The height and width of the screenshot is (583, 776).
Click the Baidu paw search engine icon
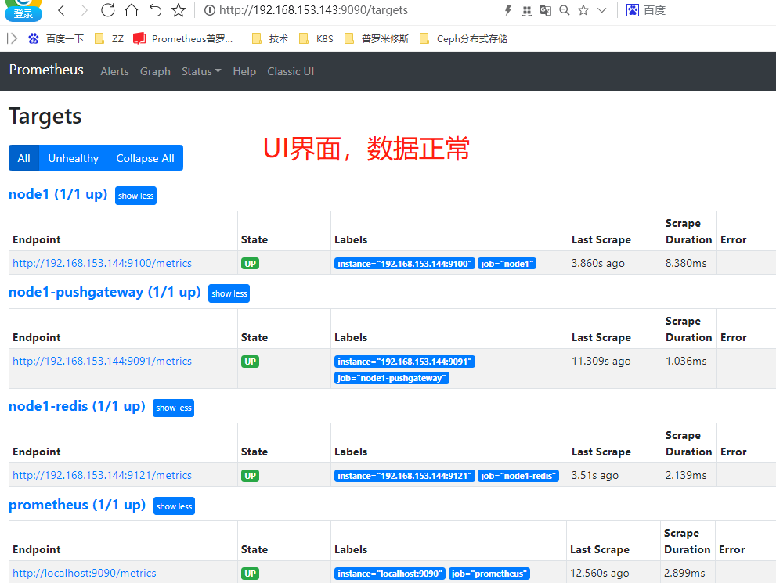coord(633,10)
